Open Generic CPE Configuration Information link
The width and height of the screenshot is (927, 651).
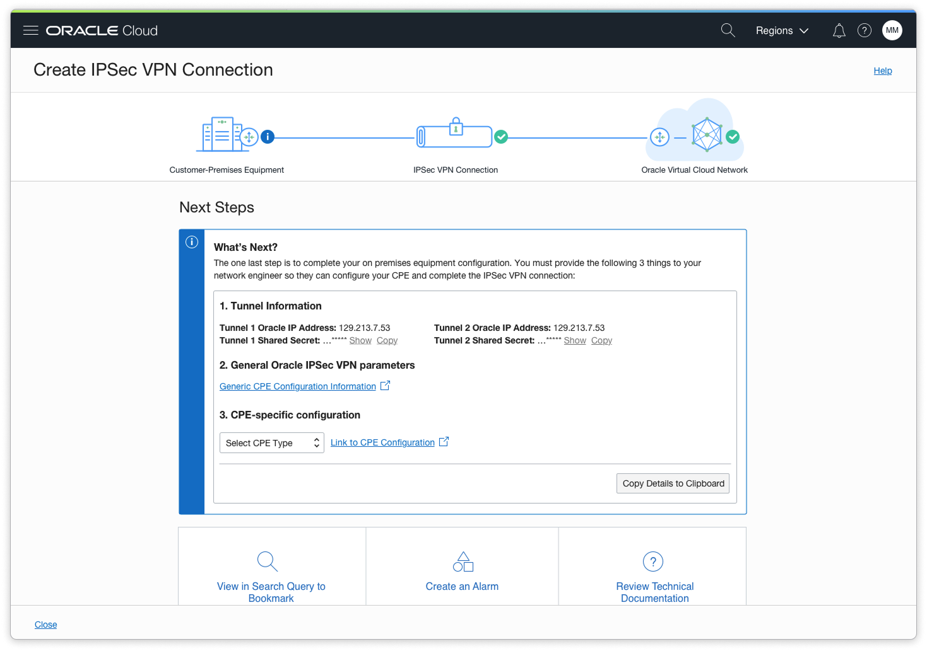click(x=298, y=386)
